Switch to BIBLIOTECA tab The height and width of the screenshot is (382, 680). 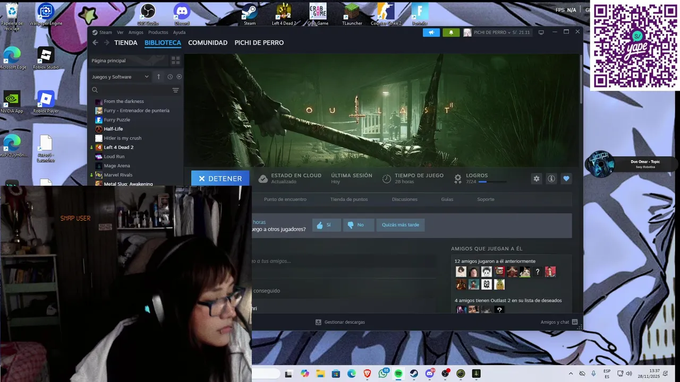tap(163, 43)
